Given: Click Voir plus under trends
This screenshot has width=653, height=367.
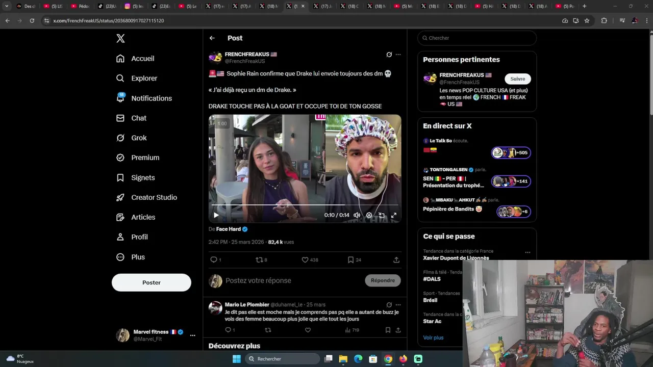Looking at the screenshot, I should pos(433,338).
